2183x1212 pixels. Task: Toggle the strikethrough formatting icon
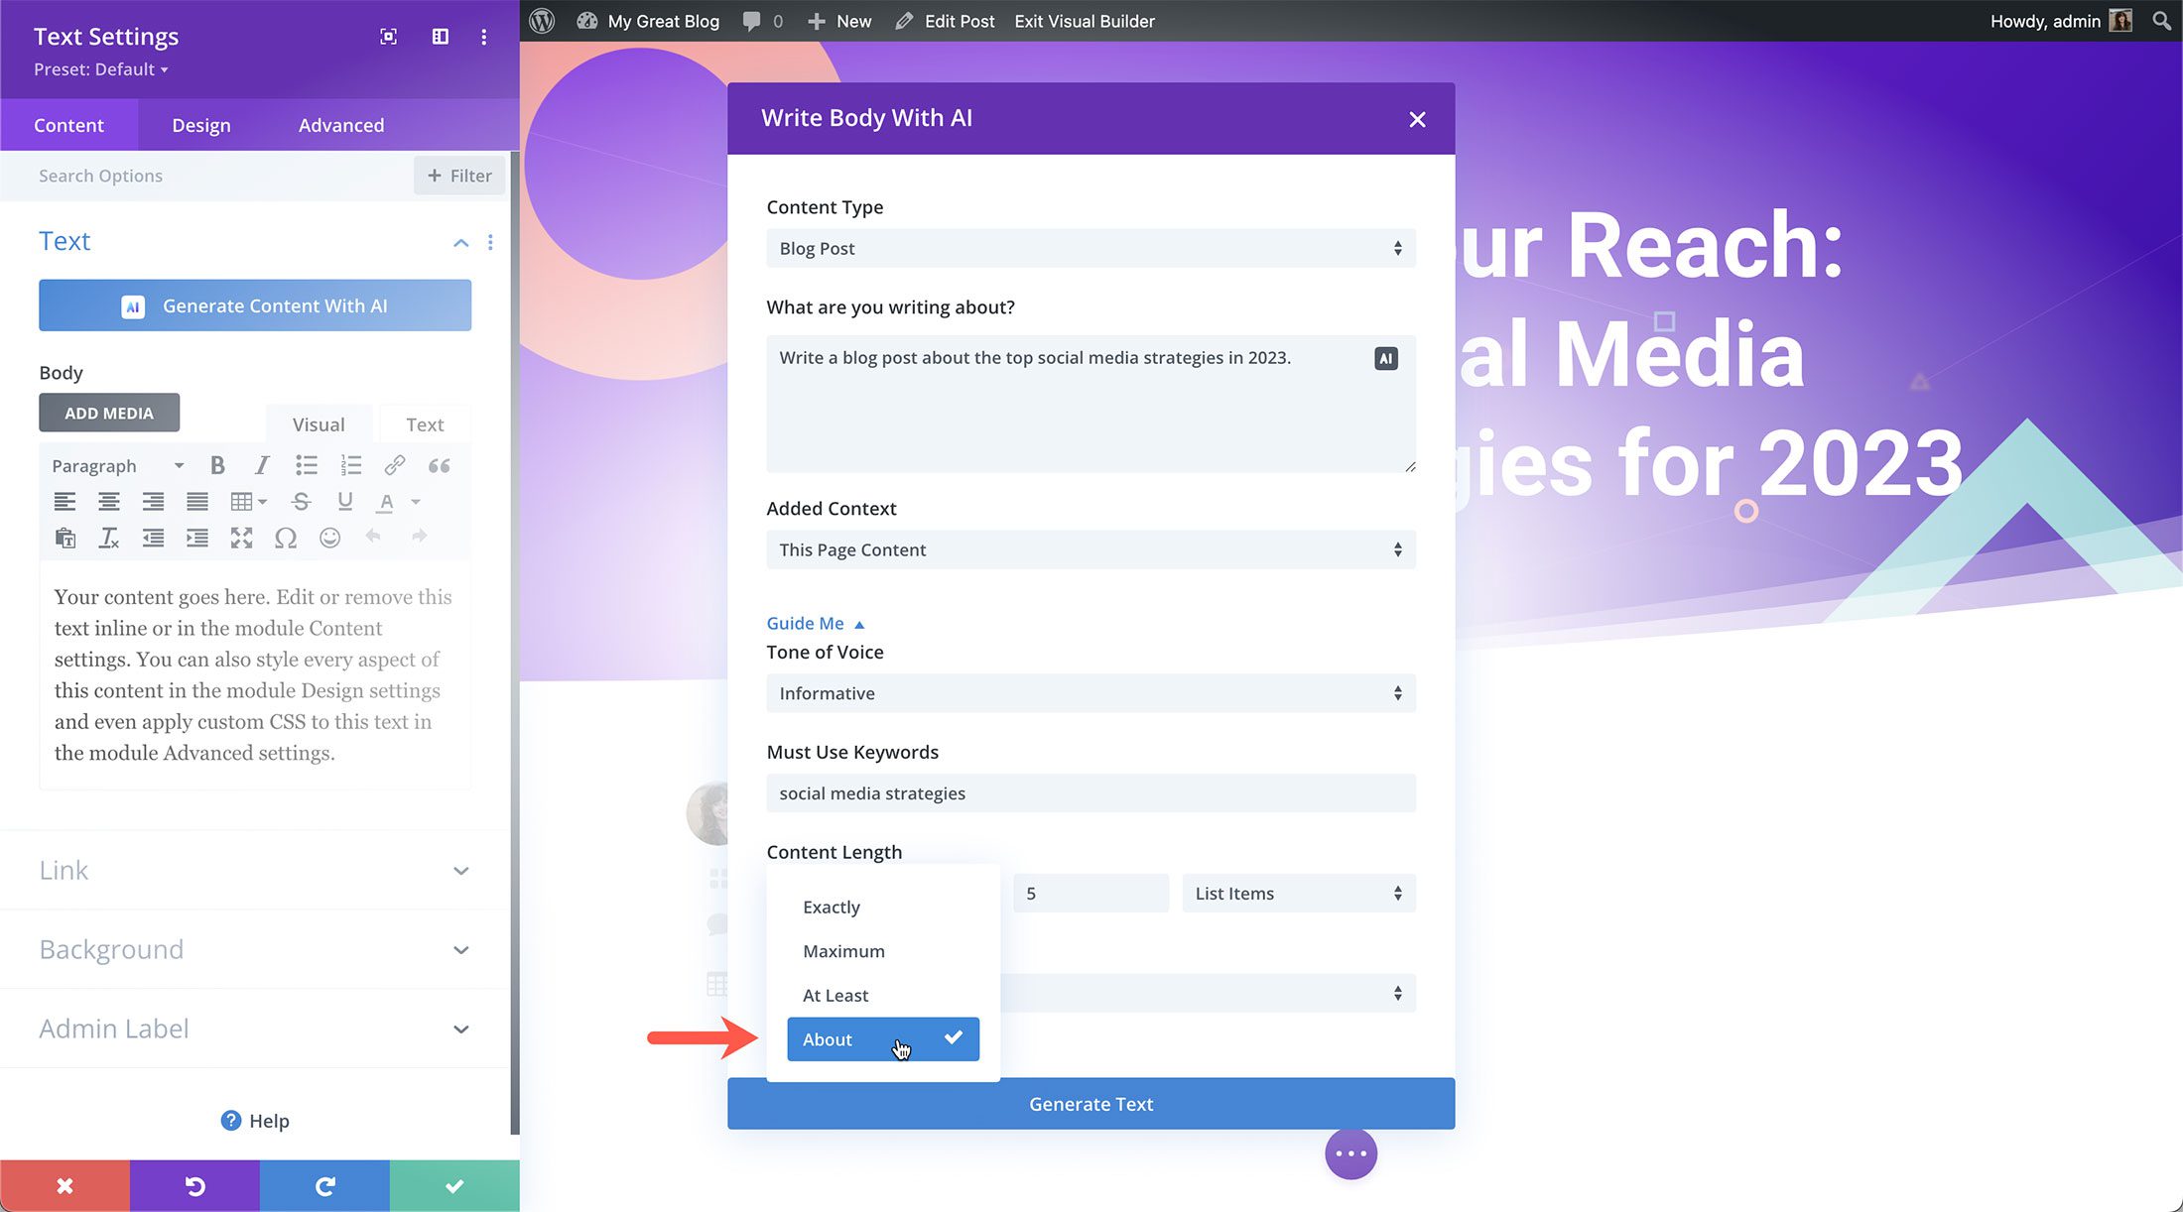pyautogui.click(x=301, y=502)
